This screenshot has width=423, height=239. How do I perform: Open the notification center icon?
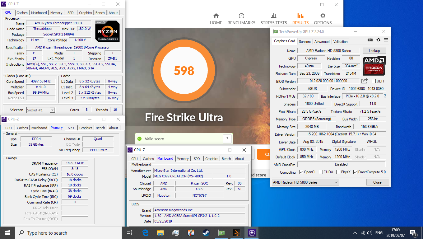point(413,233)
